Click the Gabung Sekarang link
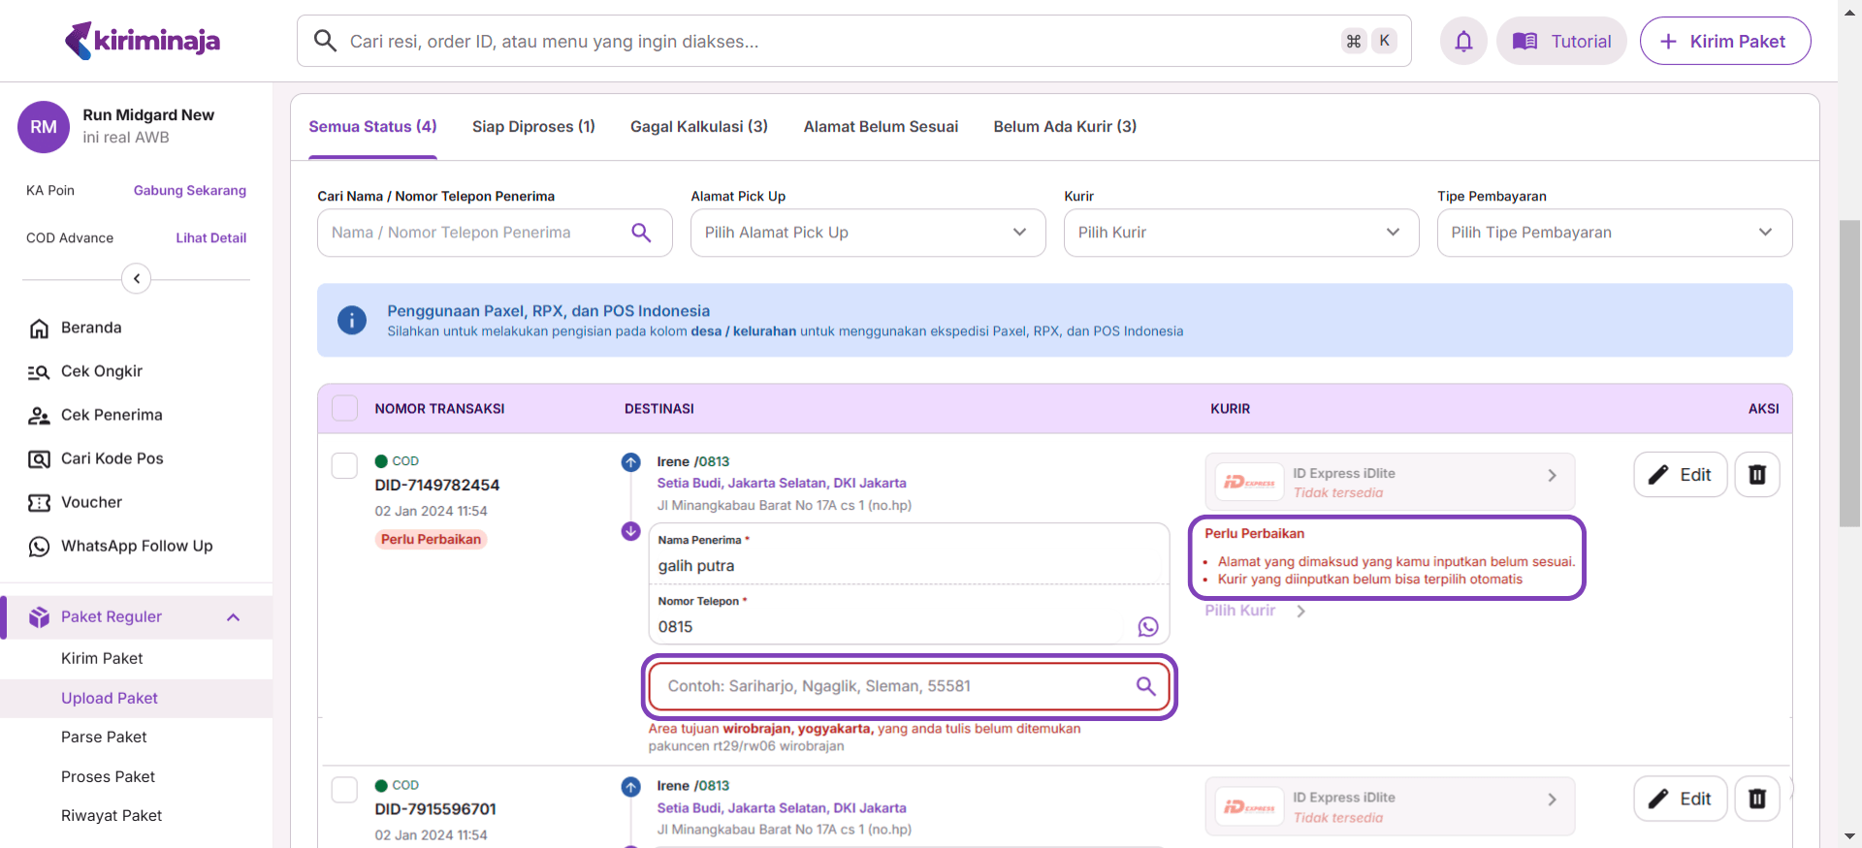1862x848 pixels. point(190,191)
